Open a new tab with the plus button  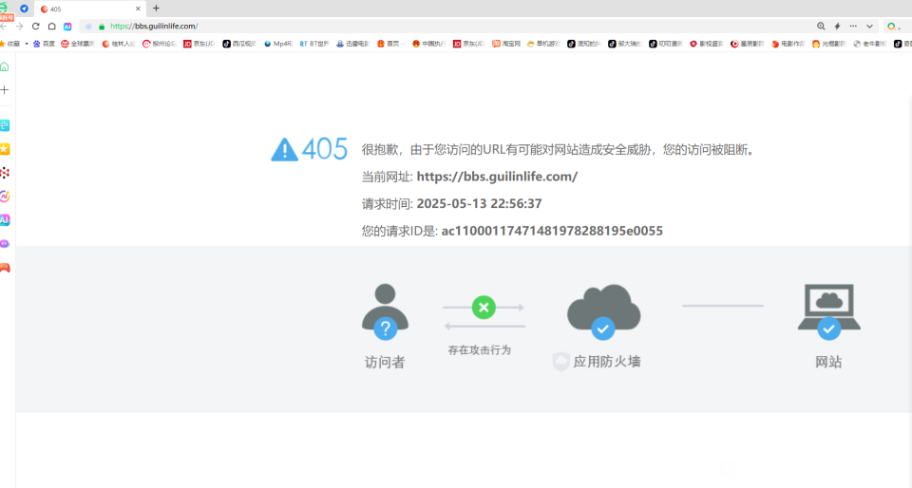coord(156,9)
